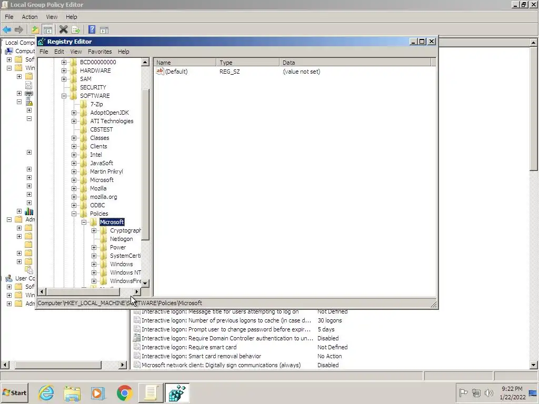Open Google Chrome from the taskbar
Viewport: 539px width, 404px height.
pos(124,392)
